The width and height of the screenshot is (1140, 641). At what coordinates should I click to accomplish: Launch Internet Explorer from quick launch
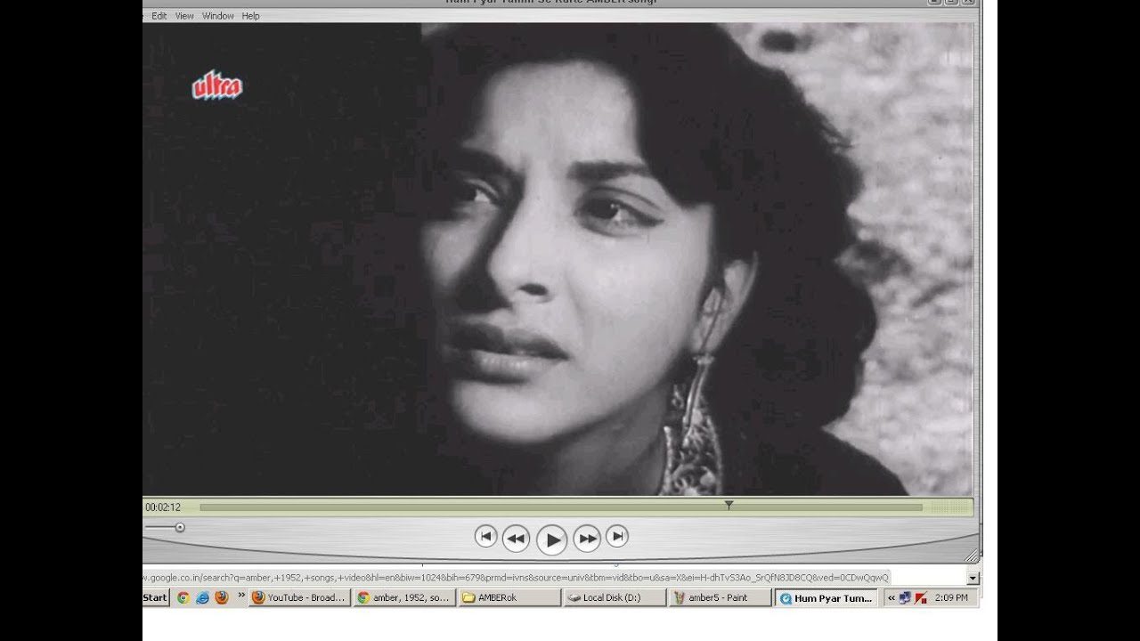[x=202, y=598]
